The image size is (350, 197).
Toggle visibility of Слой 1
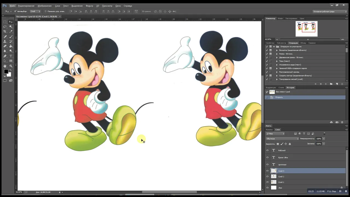click(x=267, y=182)
